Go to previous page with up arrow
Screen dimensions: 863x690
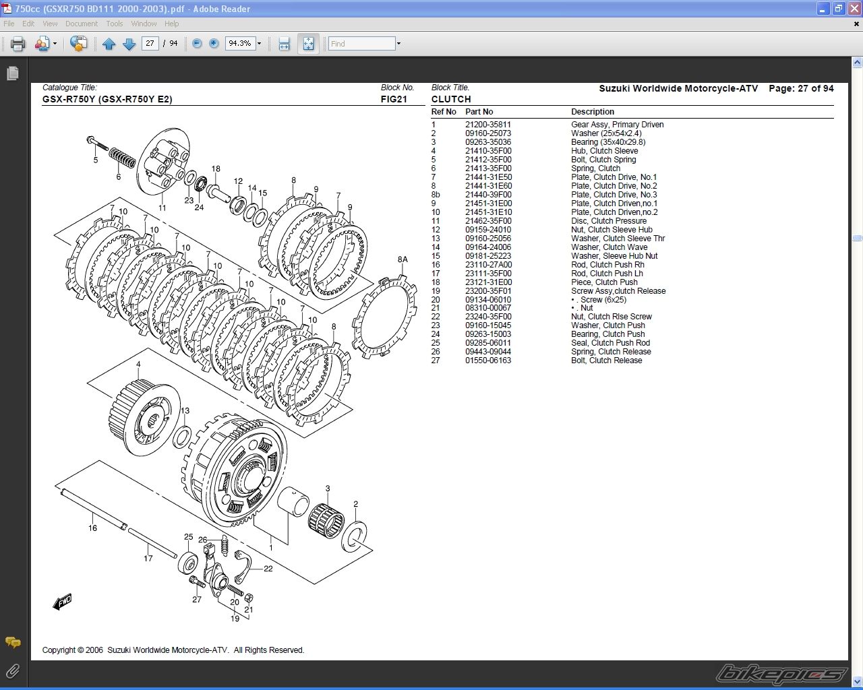109,44
